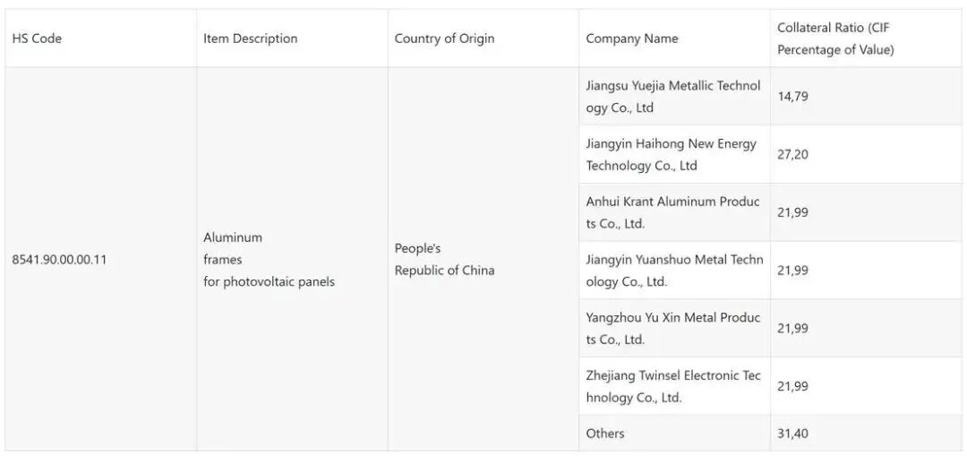The width and height of the screenshot is (967, 456).
Task: Select the Aluminum frames description cell
Action: (268, 260)
